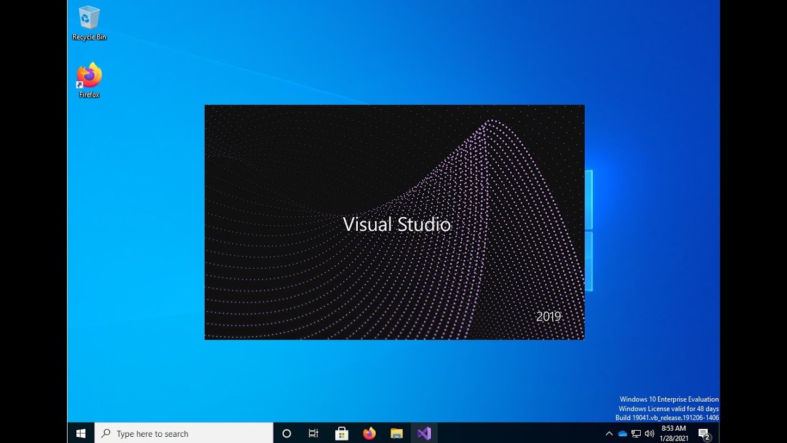Open the Windows Start menu

(x=81, y=434)
